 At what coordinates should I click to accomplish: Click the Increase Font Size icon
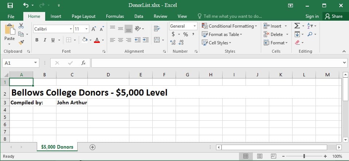pyautogui.click(x=94, y=29)
